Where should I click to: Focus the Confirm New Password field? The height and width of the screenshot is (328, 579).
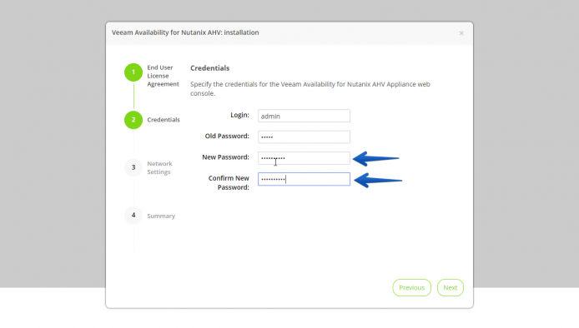click(x=304, y=179)
